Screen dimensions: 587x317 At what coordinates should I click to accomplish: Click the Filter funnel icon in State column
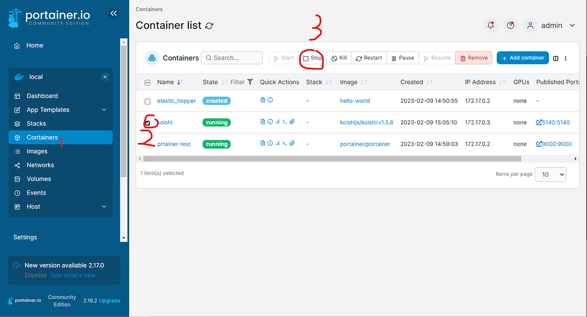(250, 82)
